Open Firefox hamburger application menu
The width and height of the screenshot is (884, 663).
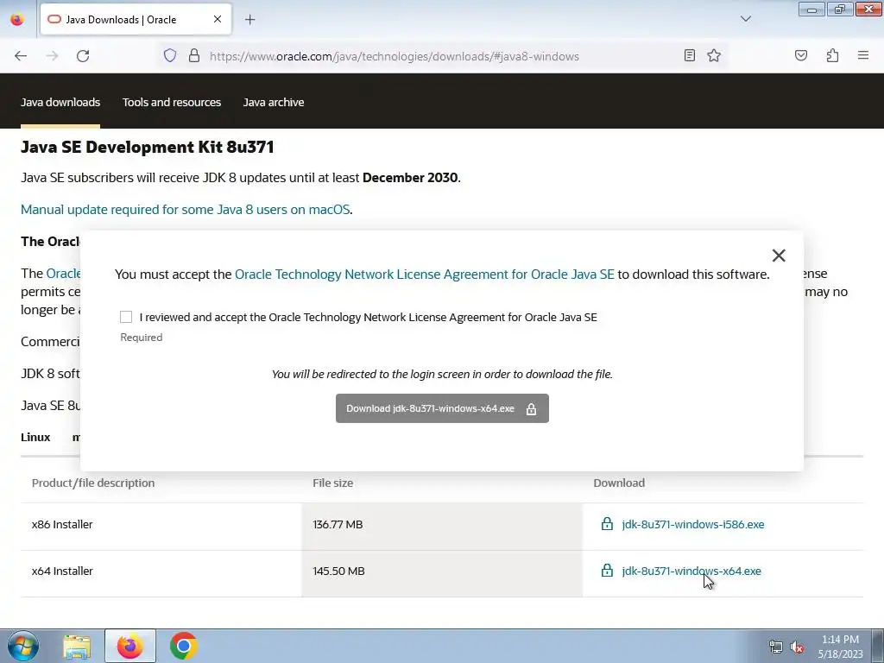863,55
